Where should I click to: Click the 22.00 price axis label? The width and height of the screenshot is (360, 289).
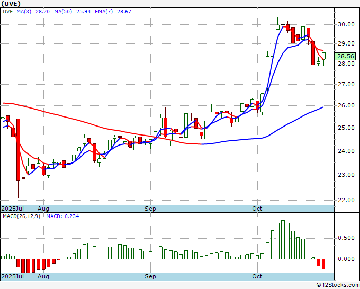click(x=346, y=200)
